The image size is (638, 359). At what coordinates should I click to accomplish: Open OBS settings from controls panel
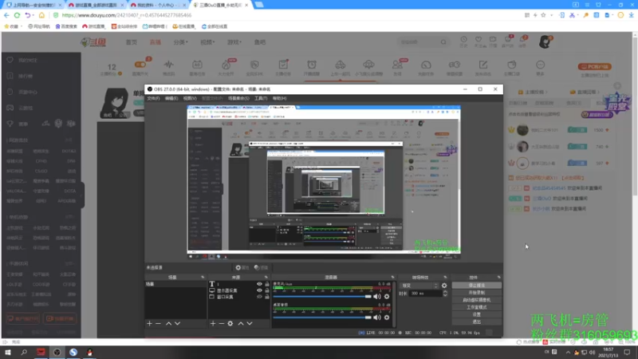(x=476, y=314)
